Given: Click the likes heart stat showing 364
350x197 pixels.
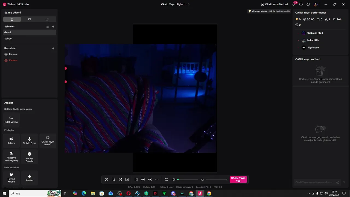Looking at the screenshot, I should (x=337, y=19).
